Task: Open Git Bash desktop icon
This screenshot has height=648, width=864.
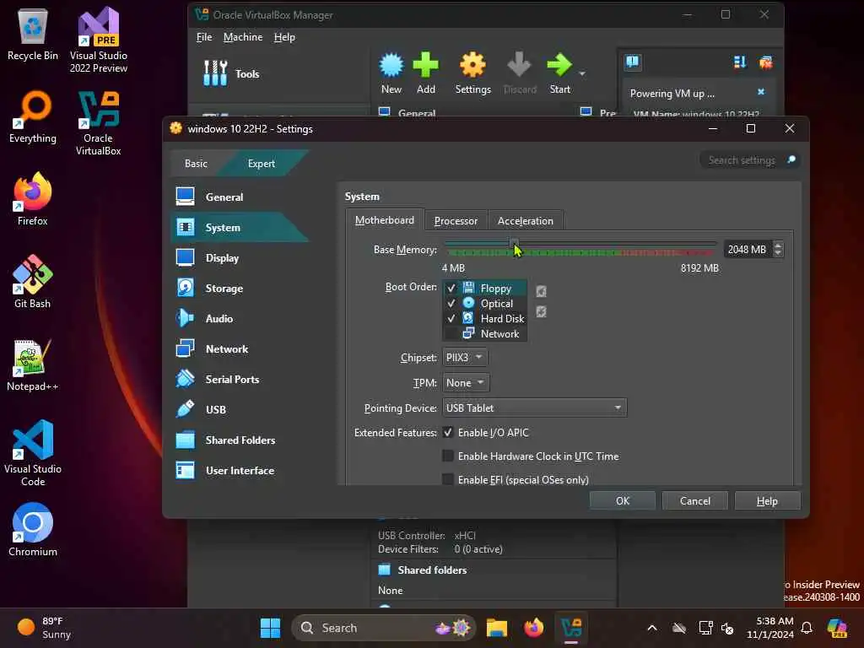Action: click(x=33, y=282)
